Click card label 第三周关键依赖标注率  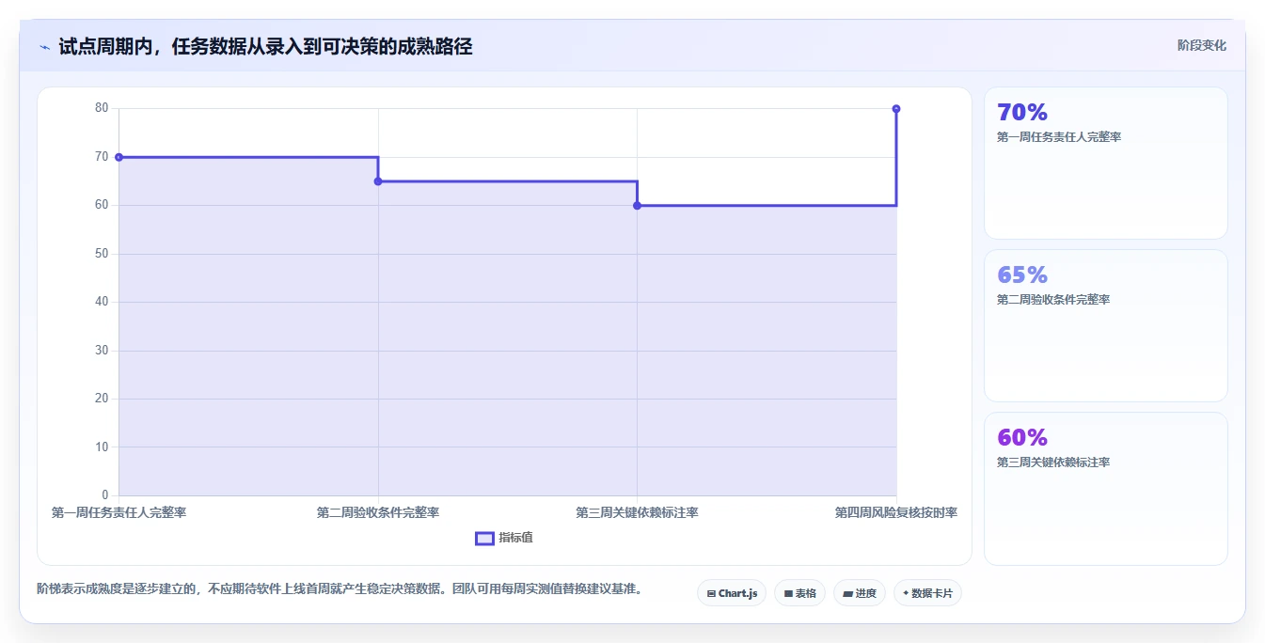pos(1053,463)
